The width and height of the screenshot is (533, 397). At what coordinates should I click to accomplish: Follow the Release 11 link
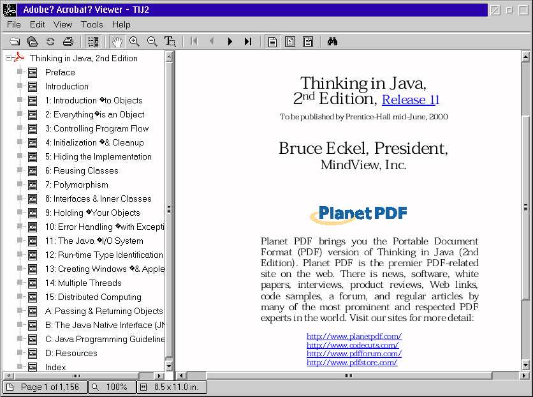point(411,100)
